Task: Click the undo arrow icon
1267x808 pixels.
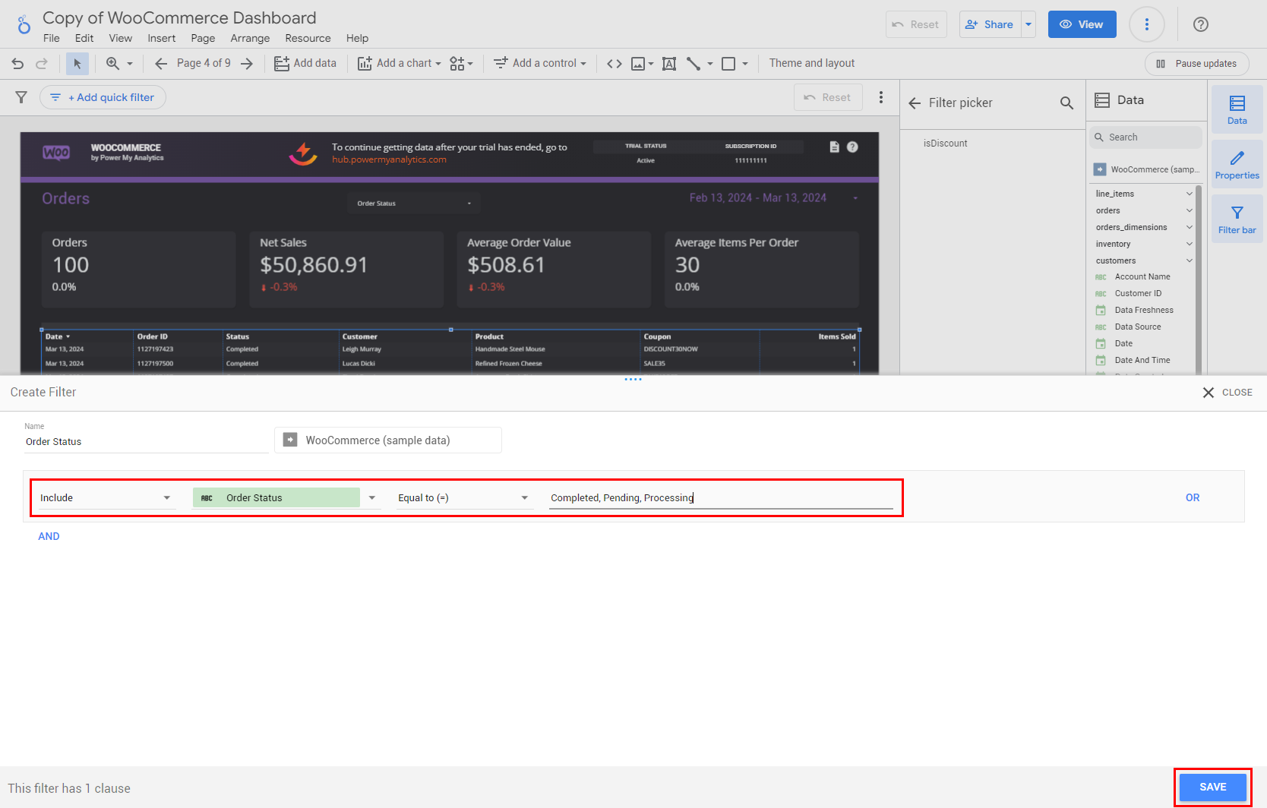Action: [17, 64]
